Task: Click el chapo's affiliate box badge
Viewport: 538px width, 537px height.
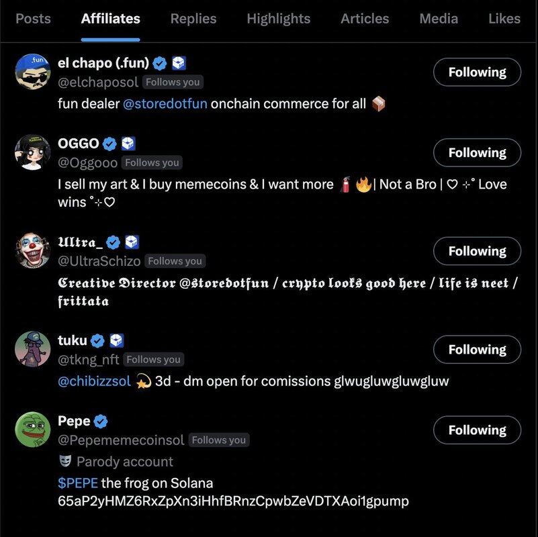Action: pyautogui.click(x=179, y=64)
